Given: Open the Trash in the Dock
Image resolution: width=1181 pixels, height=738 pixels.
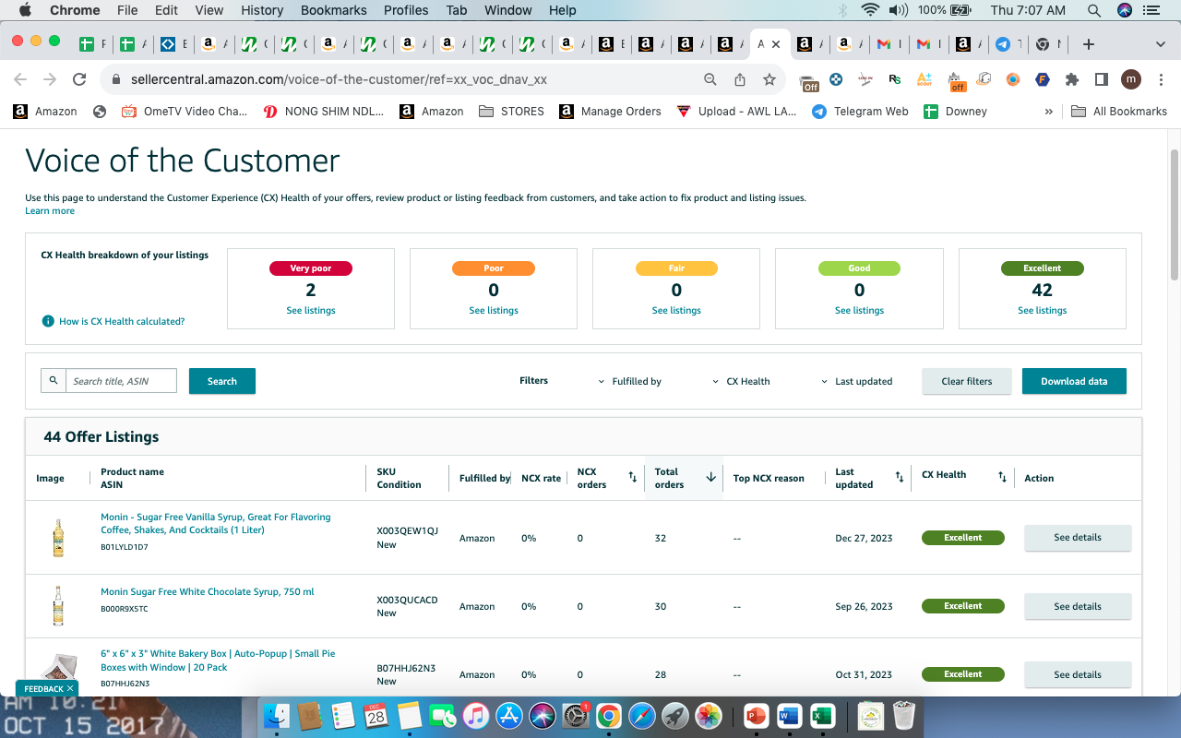Looking at the screenshot, I should click(903, 716).
